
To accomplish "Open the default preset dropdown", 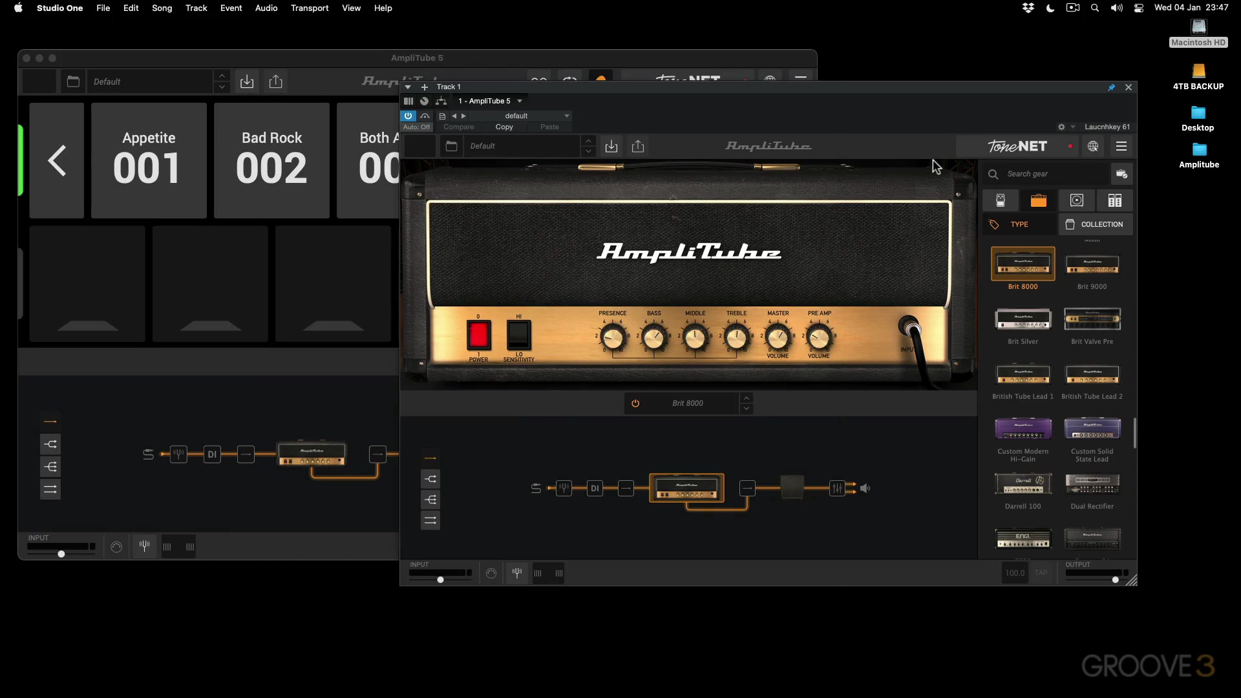I will point(520,116).
